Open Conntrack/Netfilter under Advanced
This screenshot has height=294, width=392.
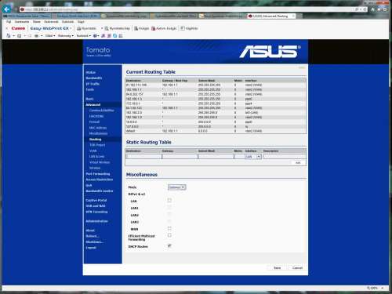click(101, 111)
